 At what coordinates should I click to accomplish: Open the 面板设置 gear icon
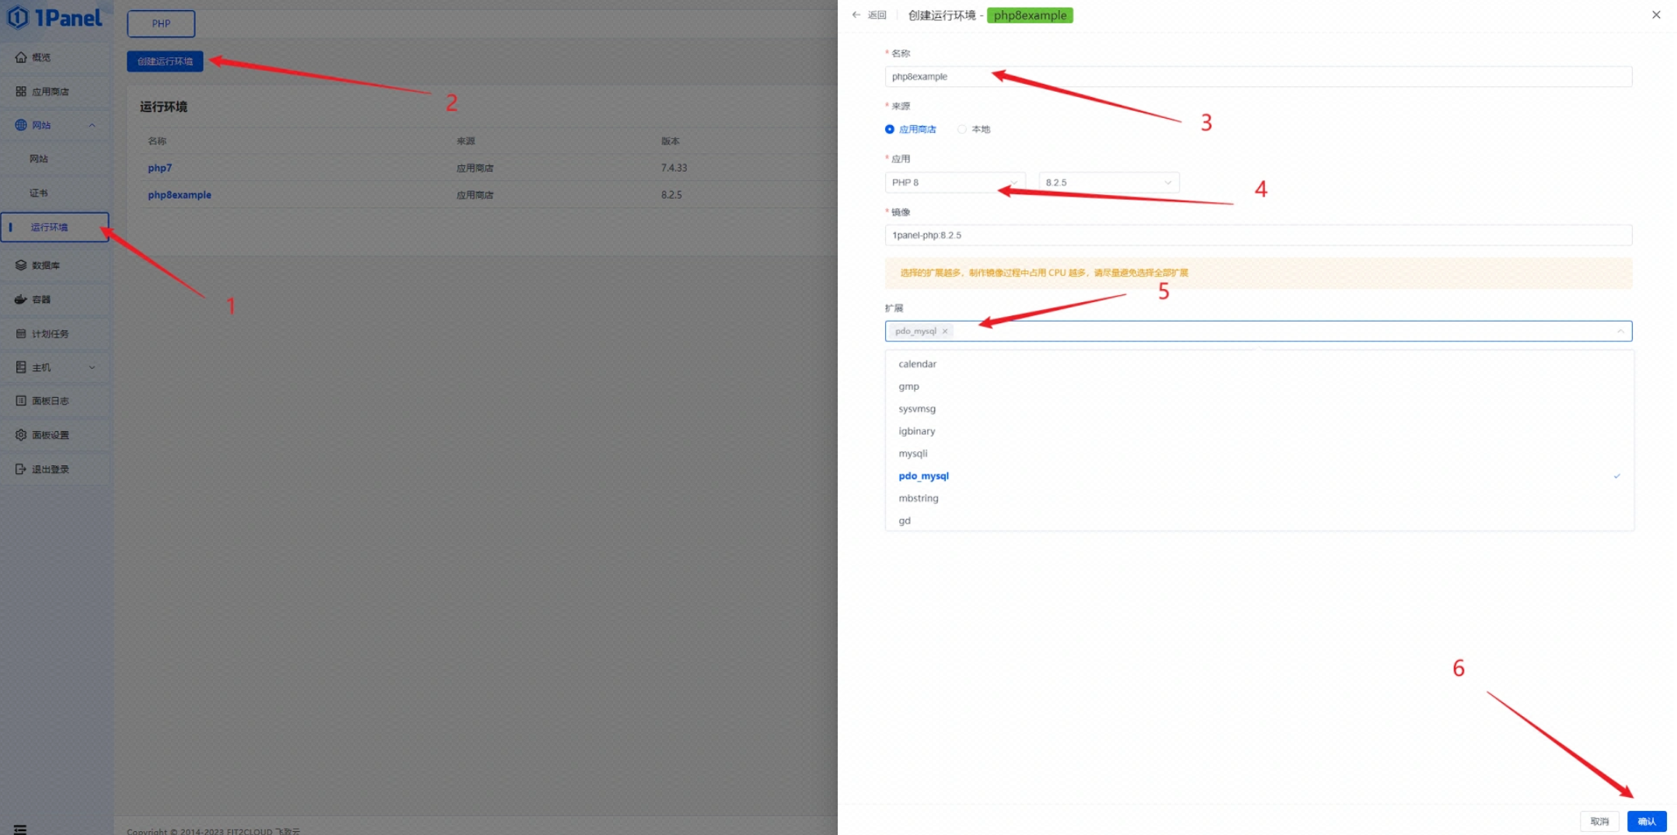click(21, 435)
